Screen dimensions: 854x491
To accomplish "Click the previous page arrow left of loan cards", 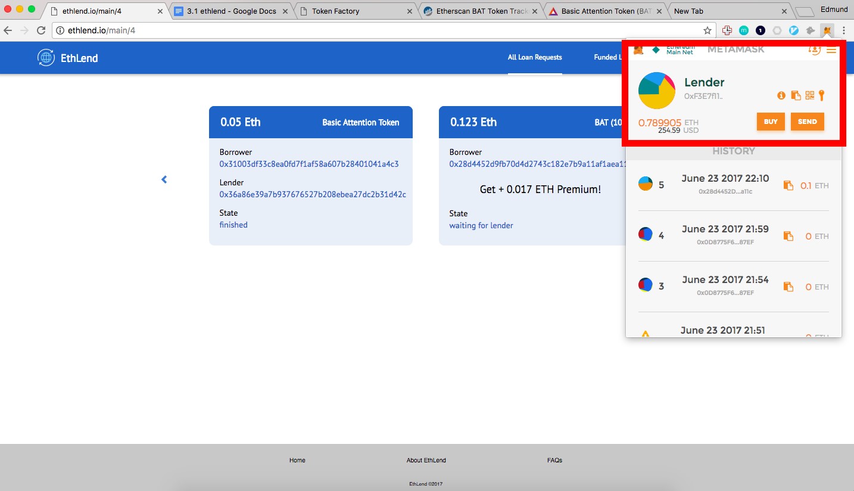I will (x=164, y=179).
